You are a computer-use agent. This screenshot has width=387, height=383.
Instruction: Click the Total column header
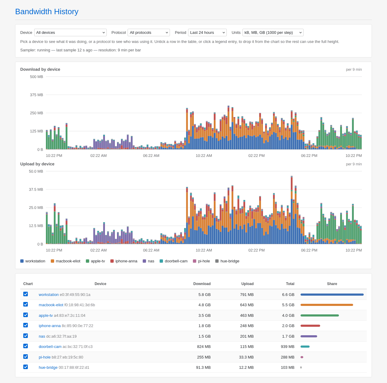point(290,284)
